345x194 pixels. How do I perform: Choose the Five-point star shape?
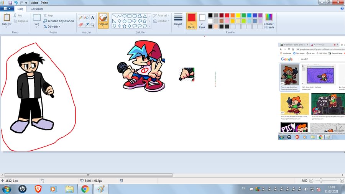(x=124, y=26)
